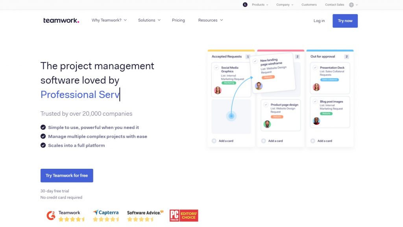Click plus icon under Product page design column
This screenshot has height=227, width=403.
(x=263, y=141)
